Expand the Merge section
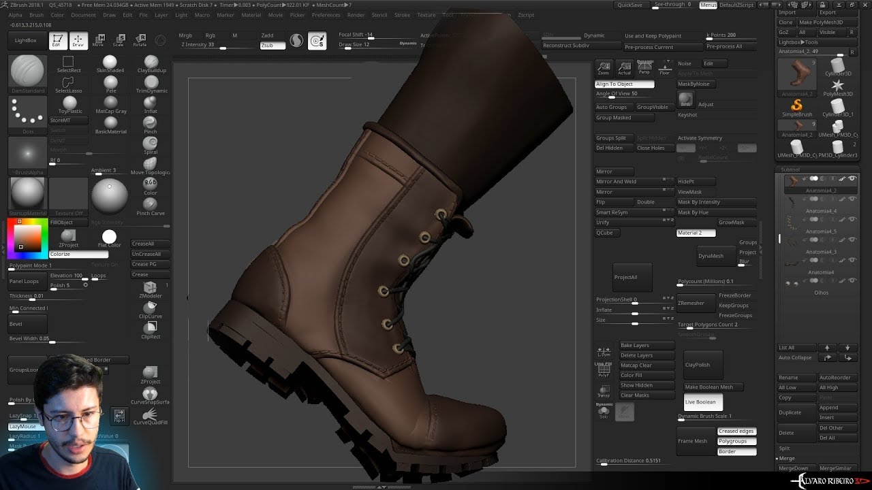Viewport: 872px width, 490px height. 787,459
